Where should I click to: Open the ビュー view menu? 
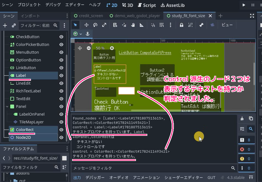(227, 25)
